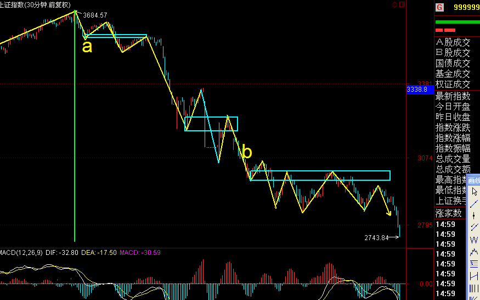Click the 指数涨跌 row
Image resolution: width=480 pixels, height=300 pixels.
click(453, 127)
